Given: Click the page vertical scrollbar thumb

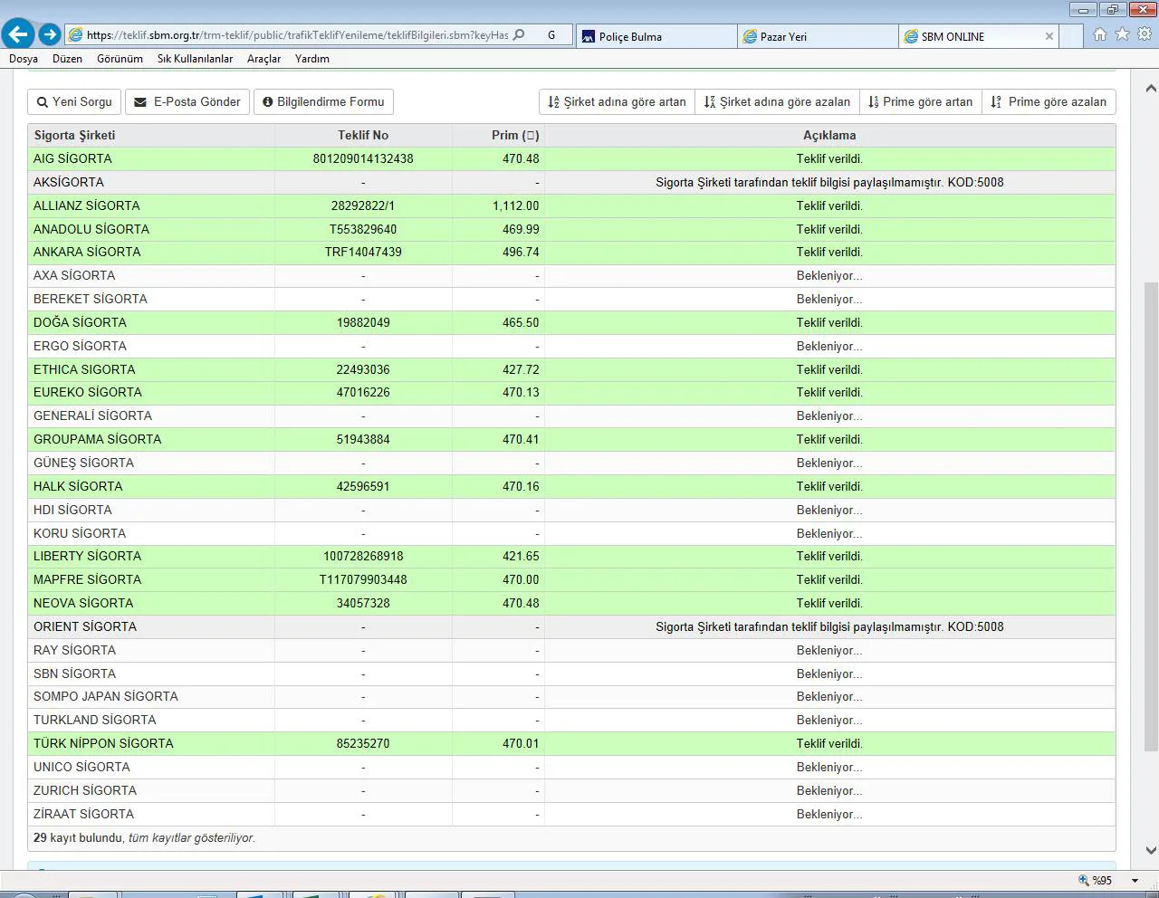Looking at the screenshot, I should (x=1151, y=516).
